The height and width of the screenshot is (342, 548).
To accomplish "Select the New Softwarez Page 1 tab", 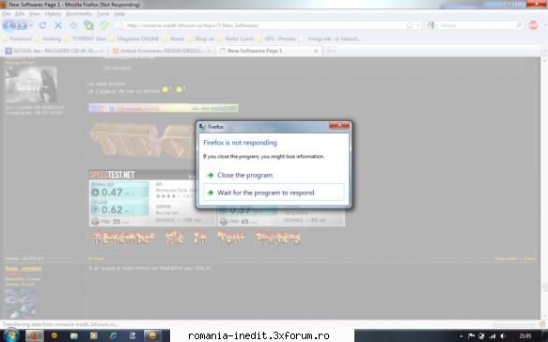I will click(268, 51).
